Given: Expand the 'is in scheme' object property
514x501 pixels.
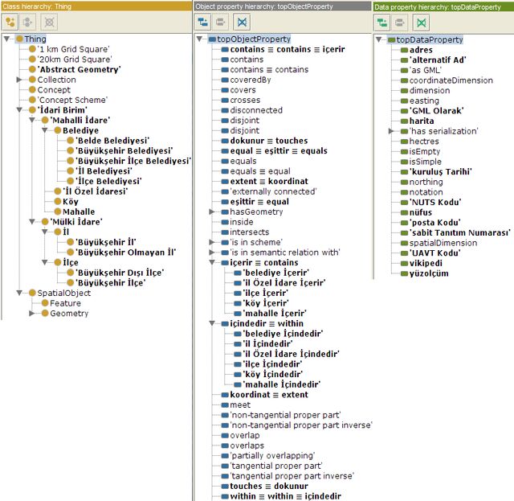Looking at the screenshot, I should (x=212, y=242).
